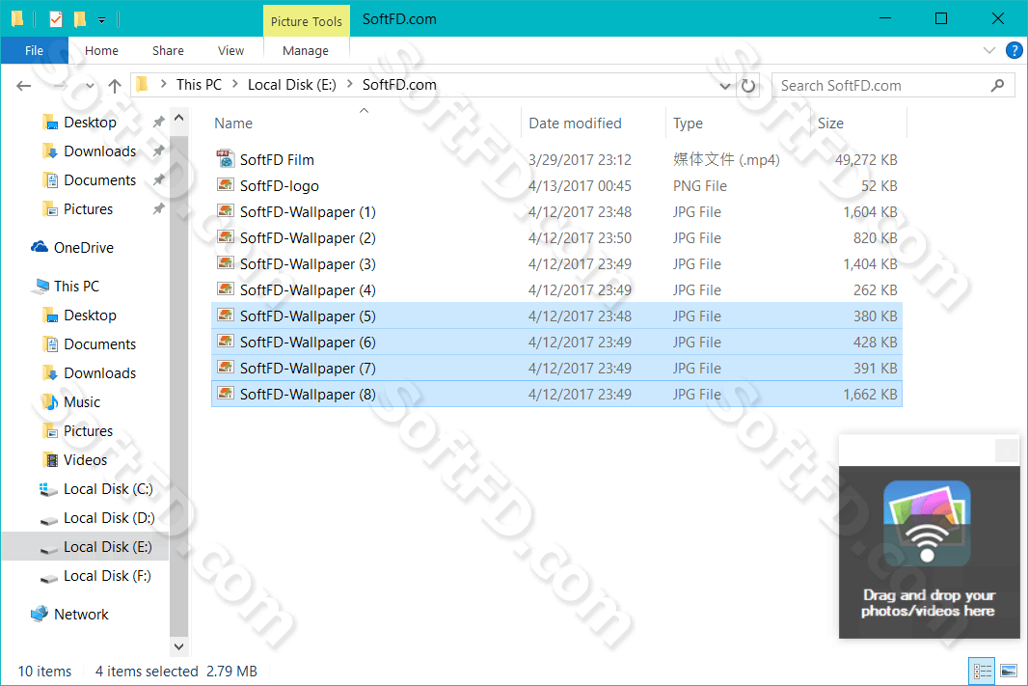Open the Share ribbon tab
Image resolution: width=1028 pixels, height=686 pixels.
click(x=168, y=50)
